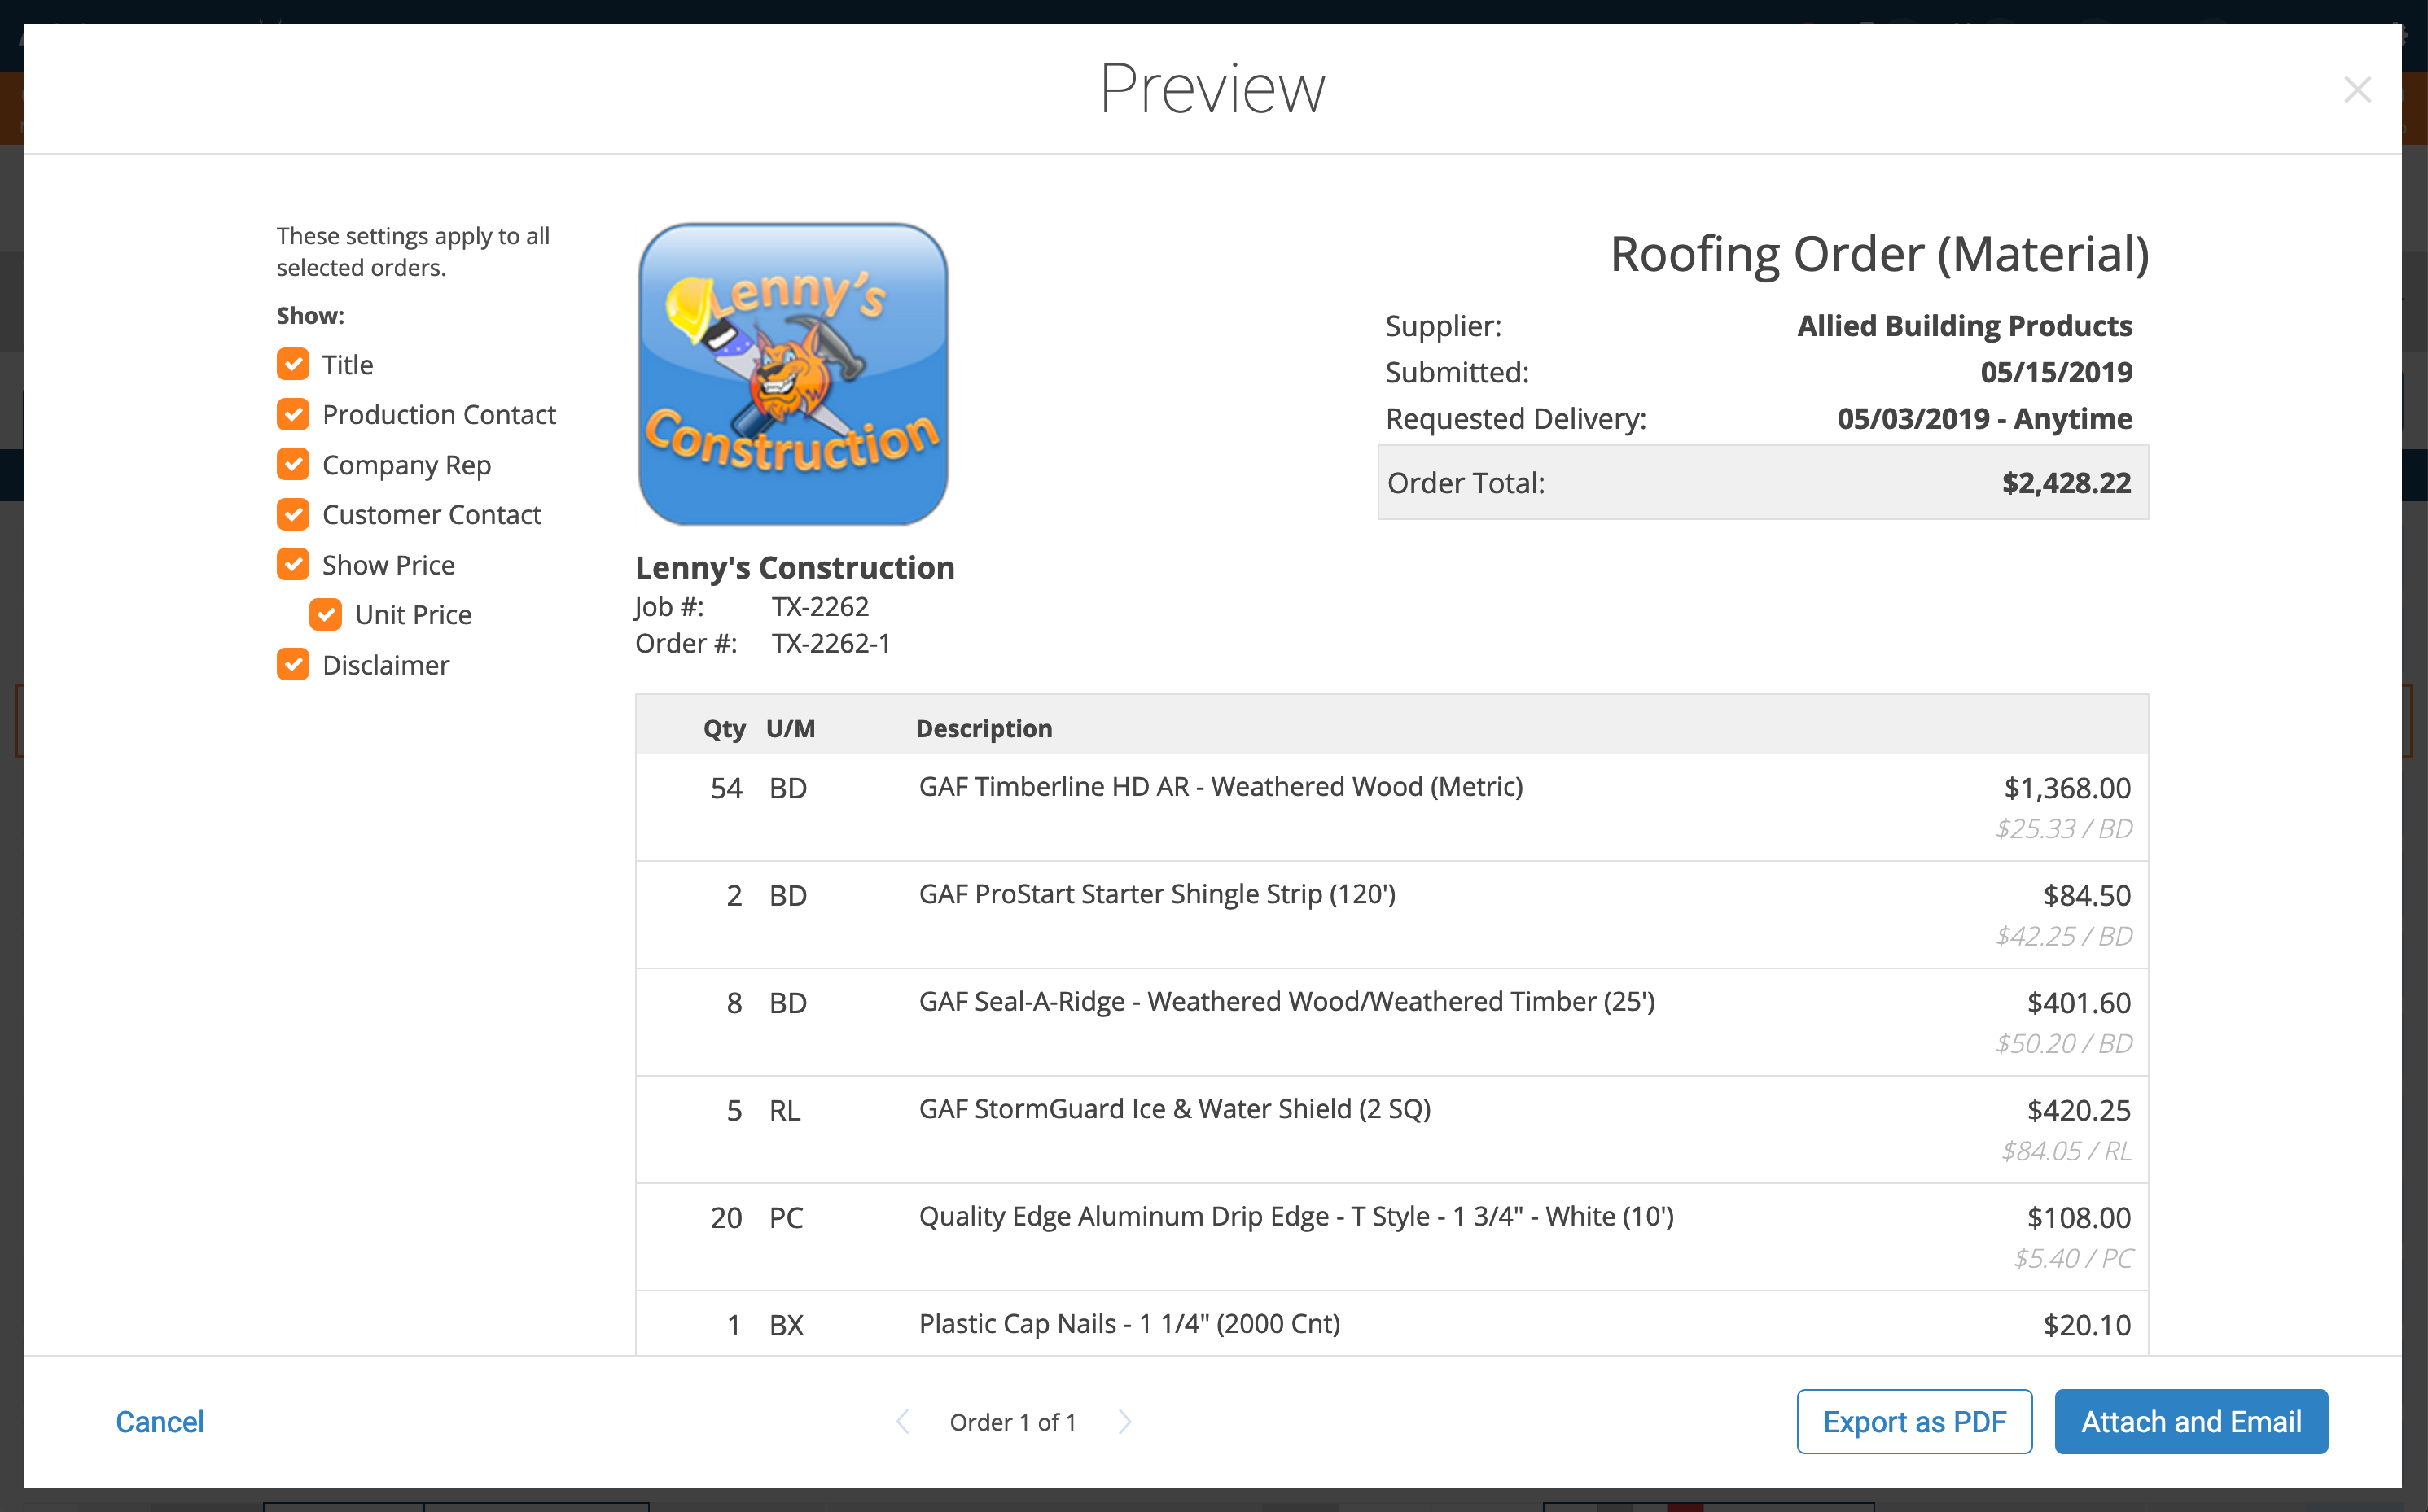Click the GAF StormGuard Ice & Water Shield row
The width and height of the screenshot is (2428, 1512).
1391,1129
